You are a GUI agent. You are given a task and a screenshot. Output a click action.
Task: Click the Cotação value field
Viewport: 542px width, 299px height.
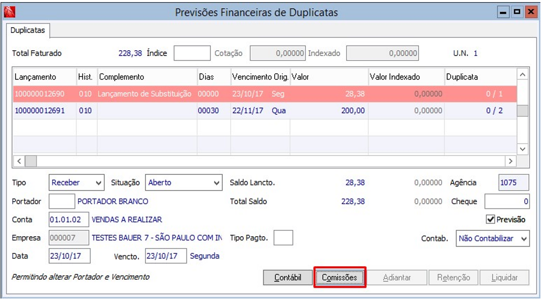(x=278, y=53)
